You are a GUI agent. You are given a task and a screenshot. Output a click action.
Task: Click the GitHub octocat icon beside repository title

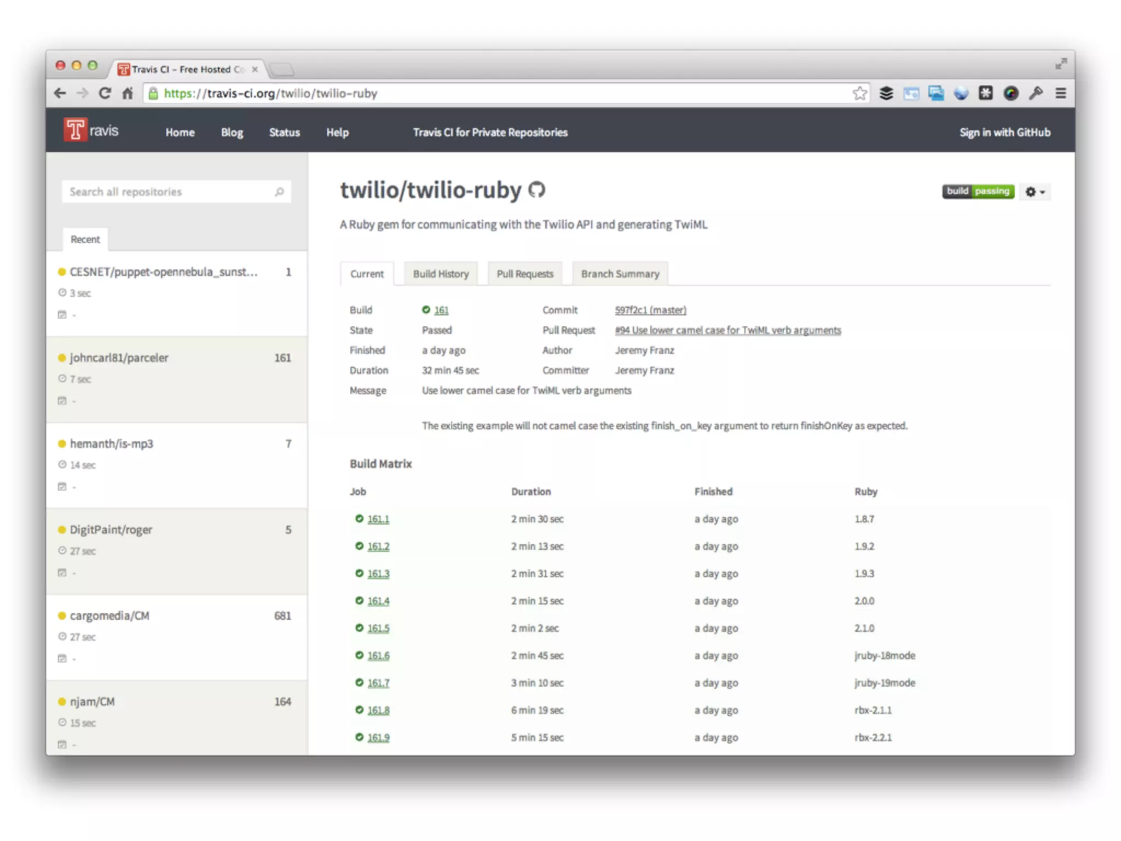pos(536,190)
